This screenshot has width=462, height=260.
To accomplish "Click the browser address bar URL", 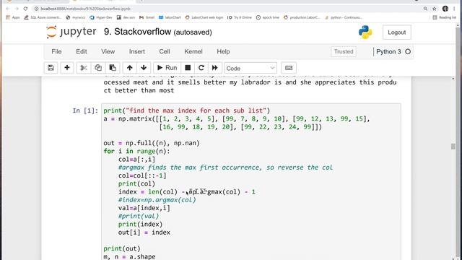I will coord(85,9).
